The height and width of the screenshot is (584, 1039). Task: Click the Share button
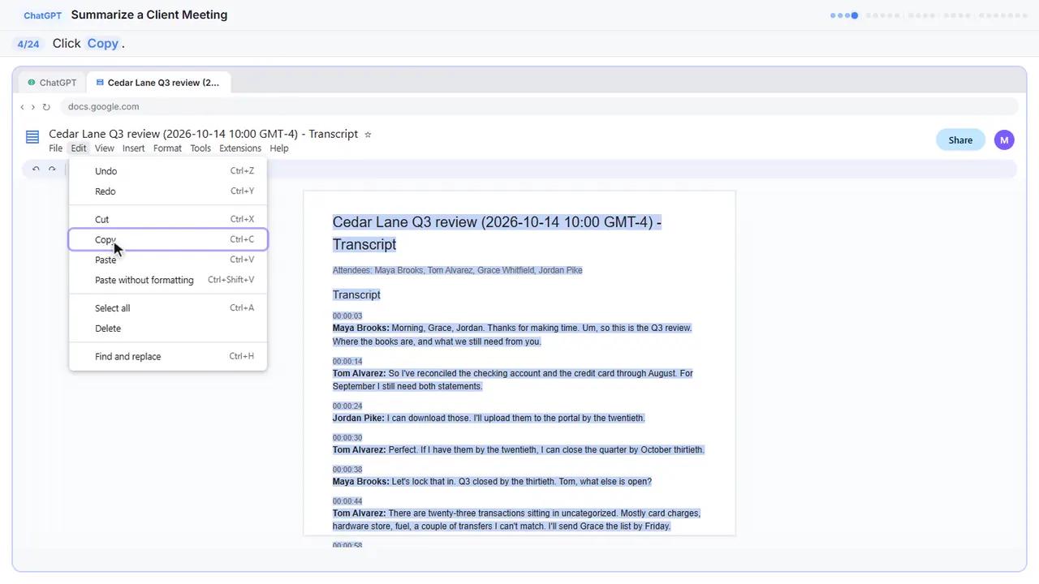coord(960,140)
